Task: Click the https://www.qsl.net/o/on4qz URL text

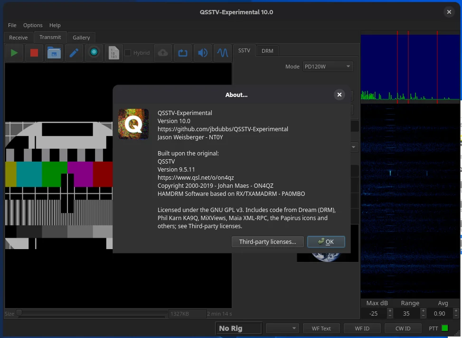Action: coord(196,177)
